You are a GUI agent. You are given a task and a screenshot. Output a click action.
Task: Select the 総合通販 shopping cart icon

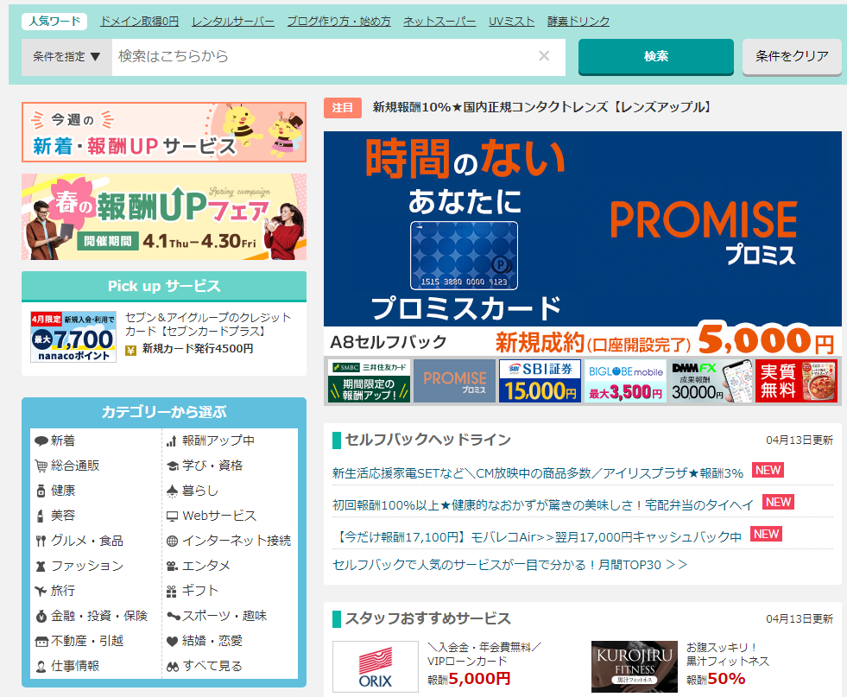(41, 466)
